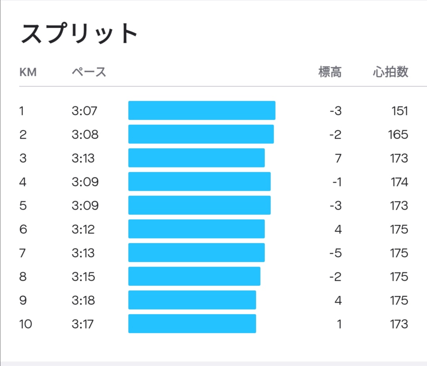Select the heart rate value 151
The height and width of the screenshot is (366, 427).
400,111
